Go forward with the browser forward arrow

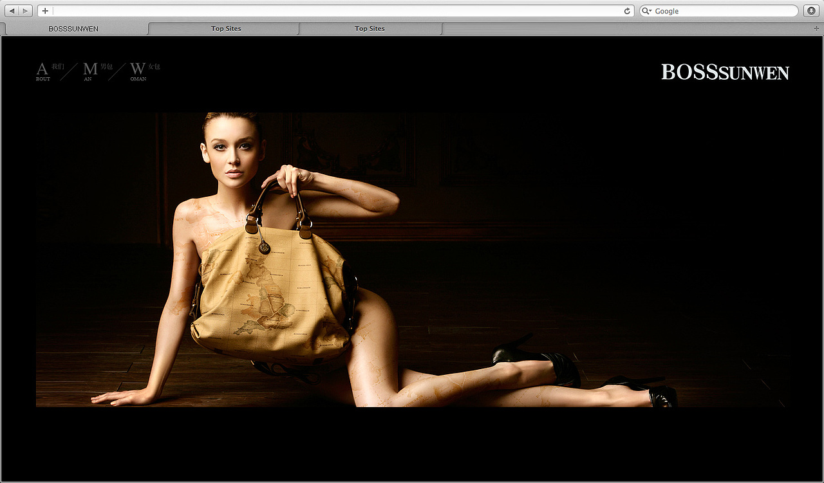[x=25, y=11]
